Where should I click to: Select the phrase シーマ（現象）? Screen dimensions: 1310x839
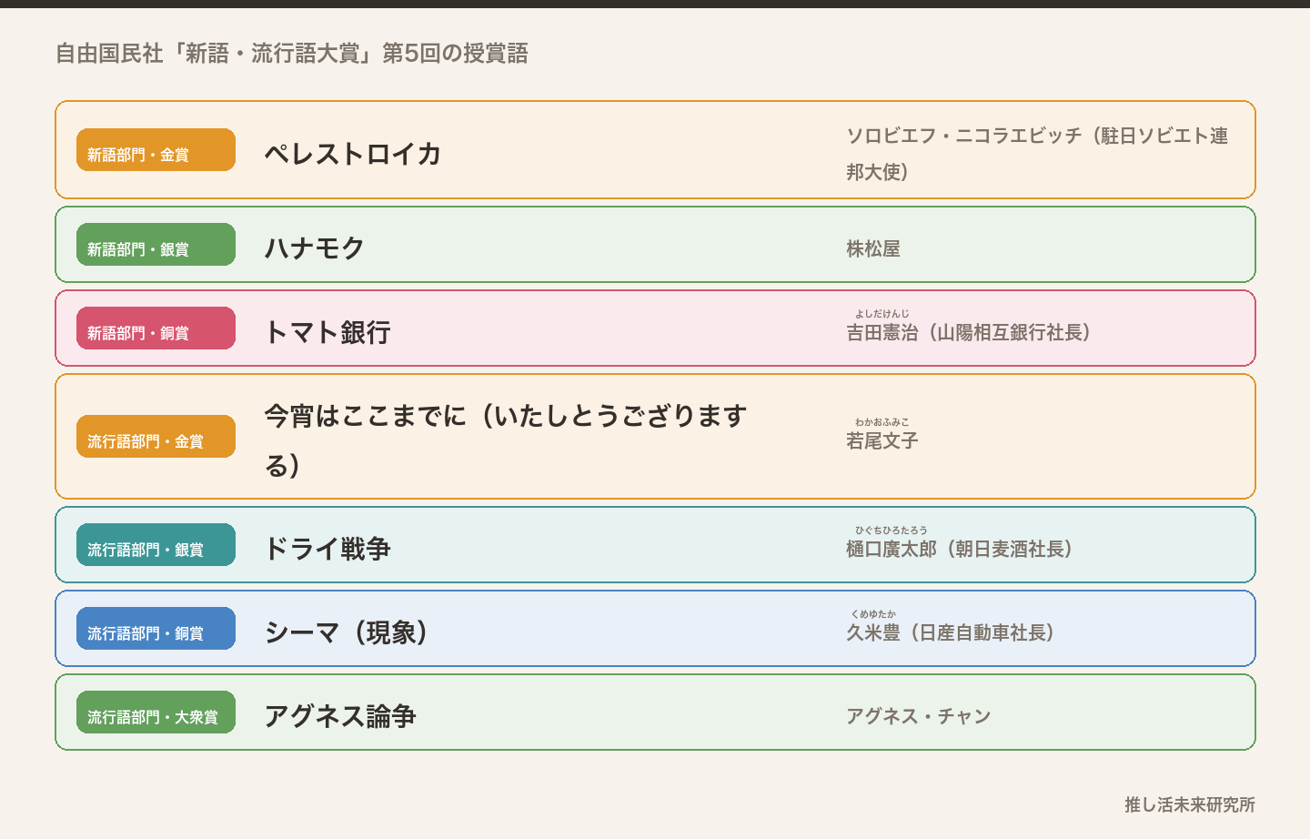(x=347, y=632)
